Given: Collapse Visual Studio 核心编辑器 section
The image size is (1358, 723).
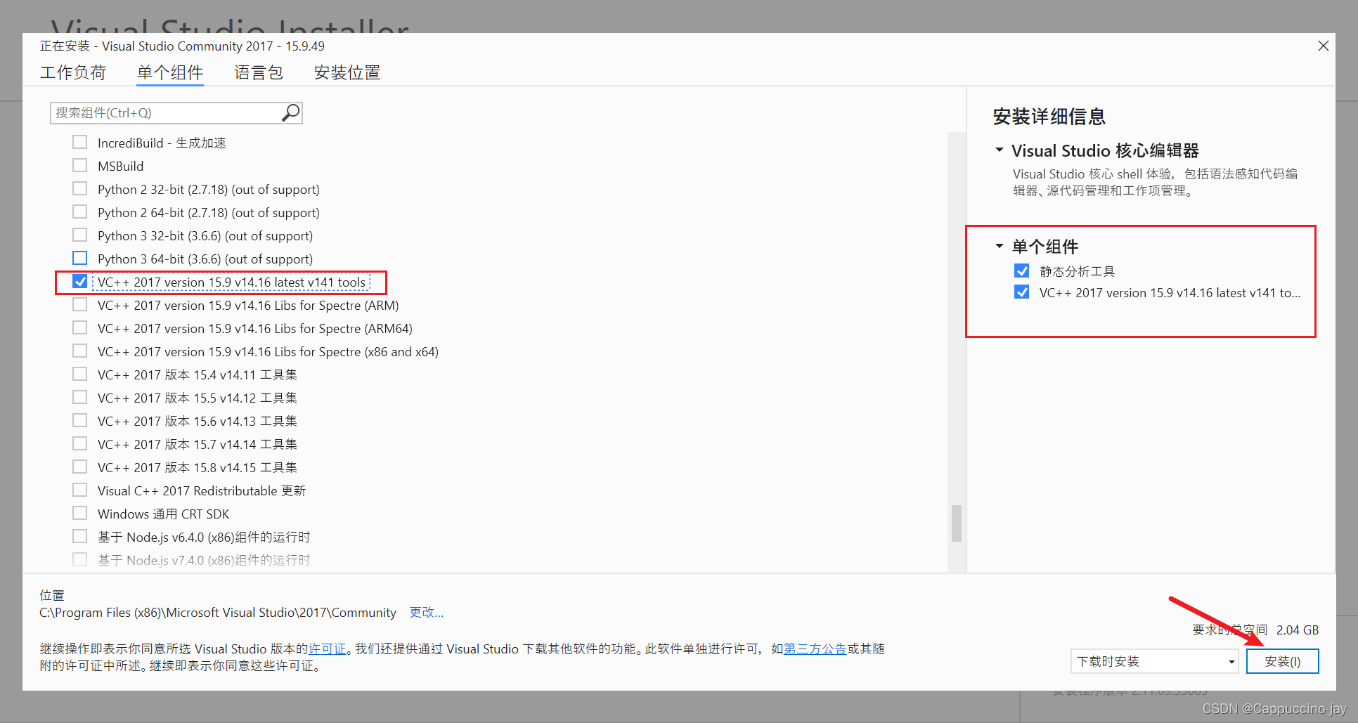Looking at the screenshot, I should pos(999,150).
